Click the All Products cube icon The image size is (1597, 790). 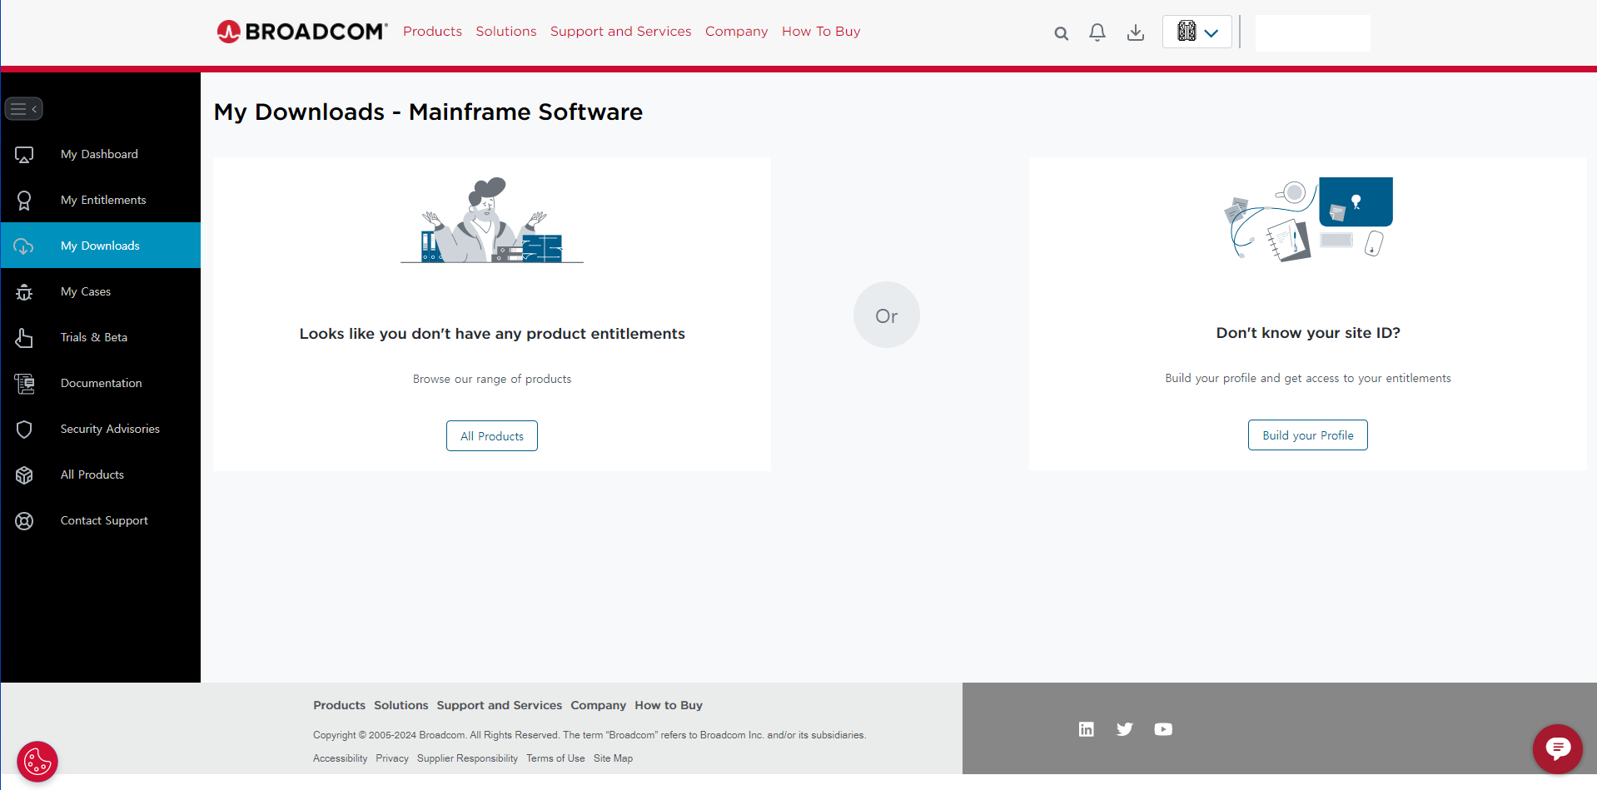(x=24, y=475)
